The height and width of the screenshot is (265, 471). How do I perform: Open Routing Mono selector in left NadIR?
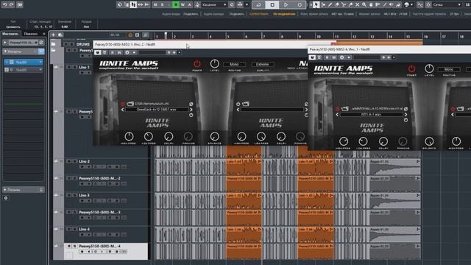point(234,64)
